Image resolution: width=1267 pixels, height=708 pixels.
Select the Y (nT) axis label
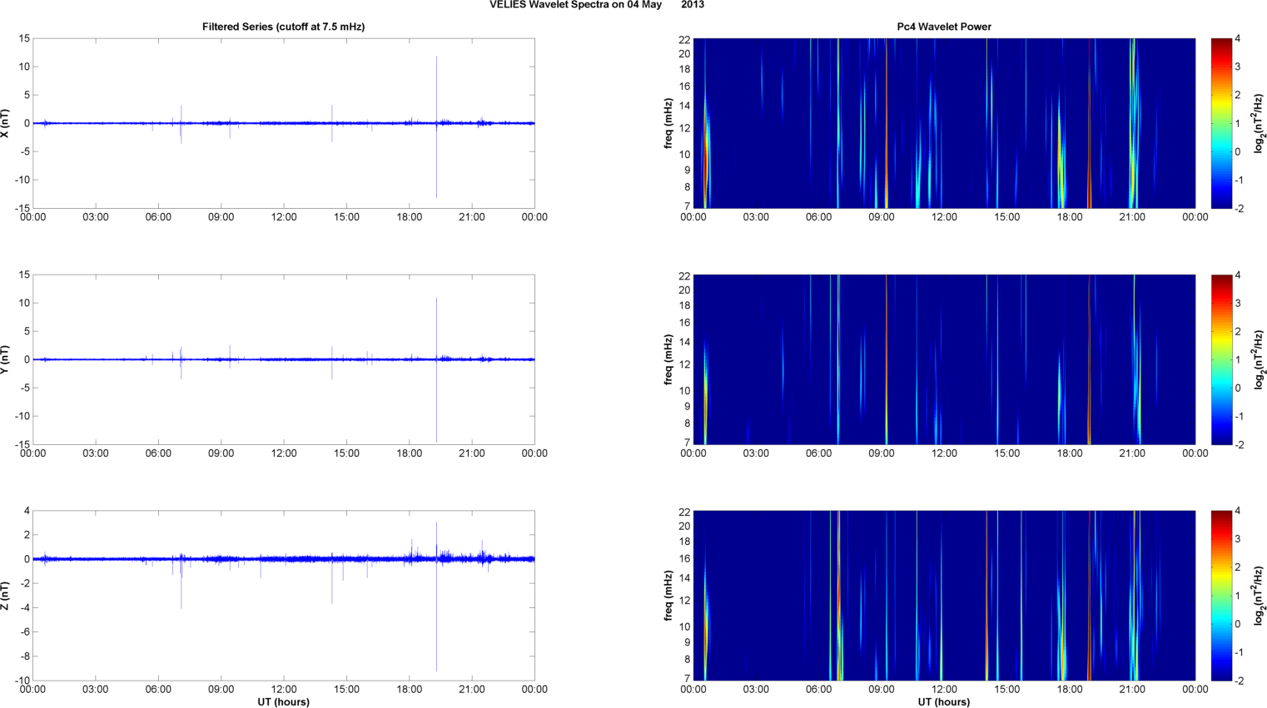tap(5, 359)
